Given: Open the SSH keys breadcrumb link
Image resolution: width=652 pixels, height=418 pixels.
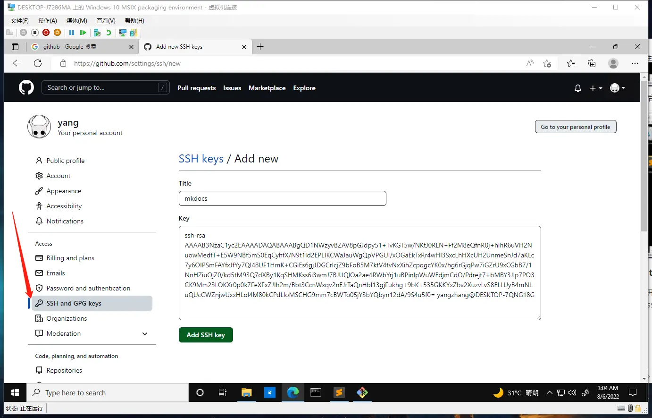Looking at the screenshot, I should pos(201,159).
